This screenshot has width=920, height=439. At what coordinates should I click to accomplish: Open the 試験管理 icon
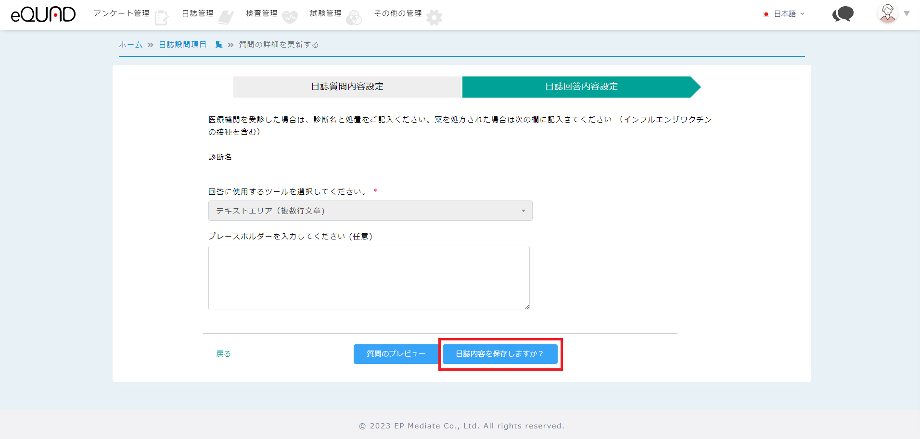pyautogui.click(x=354, y=18)
